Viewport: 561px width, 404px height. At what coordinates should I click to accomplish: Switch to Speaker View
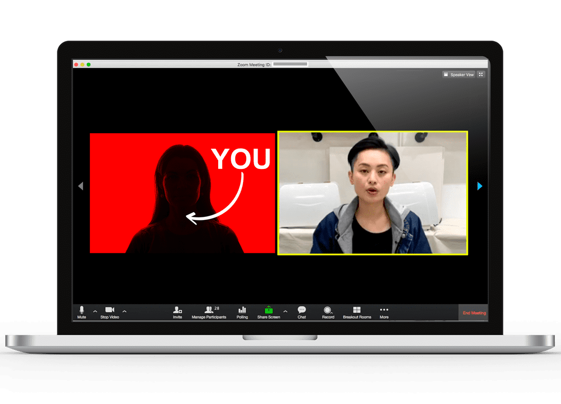(459, 75)
